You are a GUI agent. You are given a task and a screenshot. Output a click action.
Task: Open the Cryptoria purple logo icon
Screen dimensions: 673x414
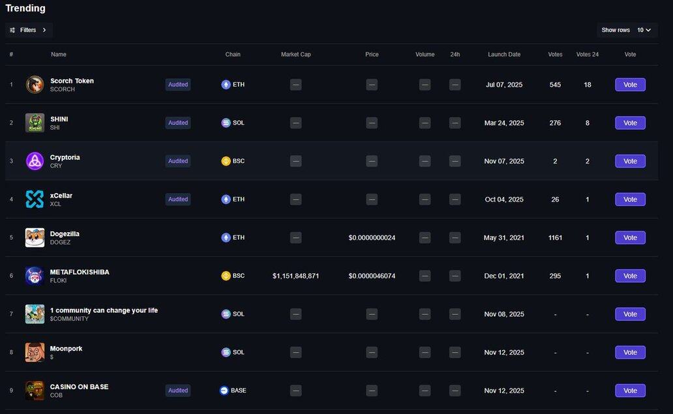(35, 161)
